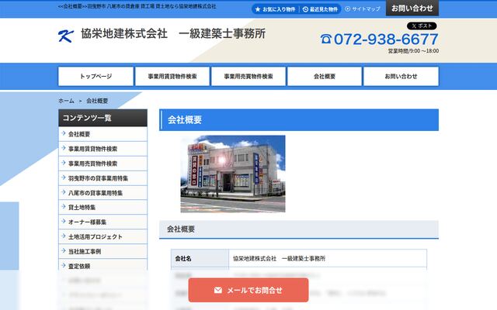
Task: Click the X ポスト share button
Action: pos(422,26)
